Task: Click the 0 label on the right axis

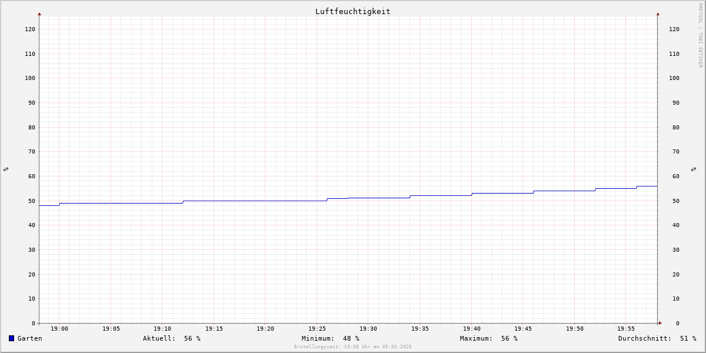Action: pos(677,323)
